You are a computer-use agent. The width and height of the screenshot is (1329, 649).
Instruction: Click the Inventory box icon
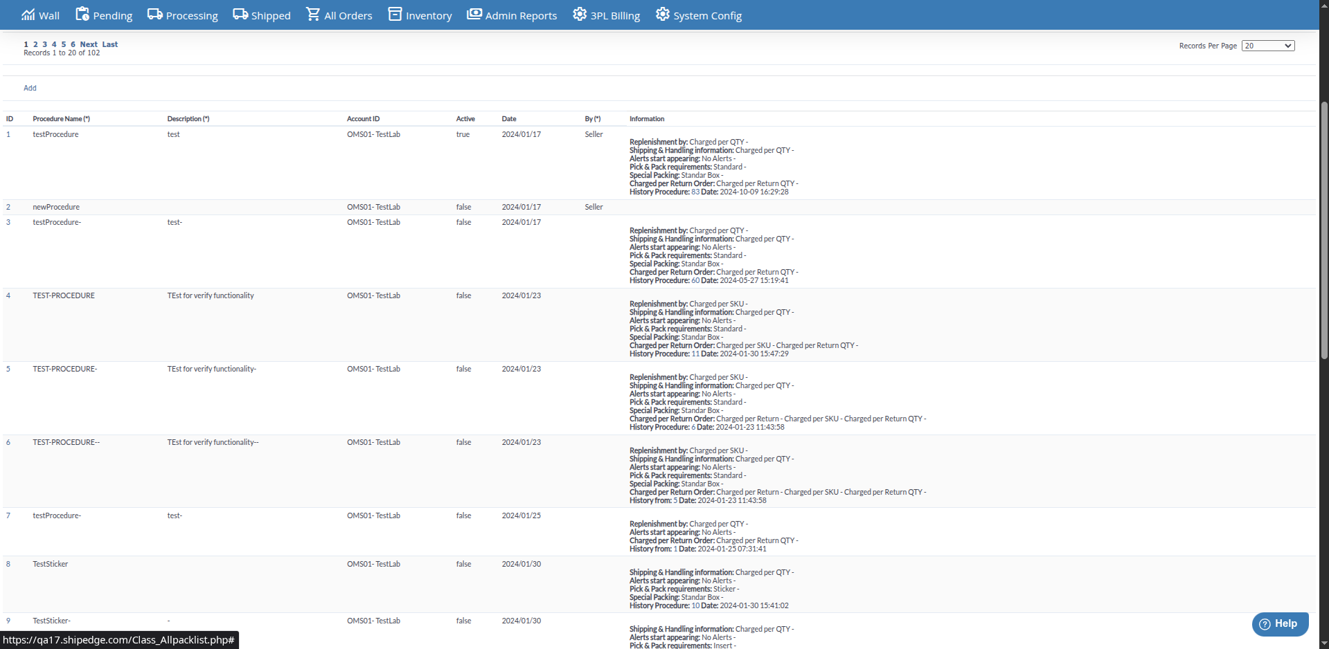pos(395,15)
